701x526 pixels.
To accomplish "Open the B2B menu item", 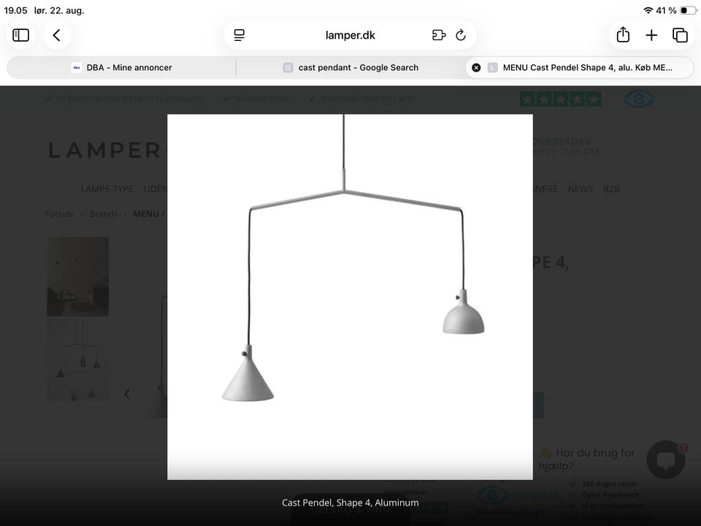I will (611, 188).
